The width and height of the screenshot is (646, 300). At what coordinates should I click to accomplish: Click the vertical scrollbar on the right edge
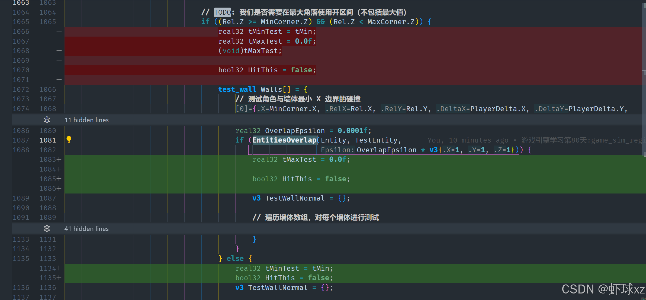(644, 79)
